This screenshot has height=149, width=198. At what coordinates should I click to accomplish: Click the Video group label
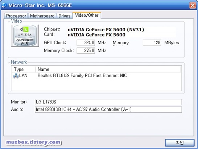(x=17, y=21)
